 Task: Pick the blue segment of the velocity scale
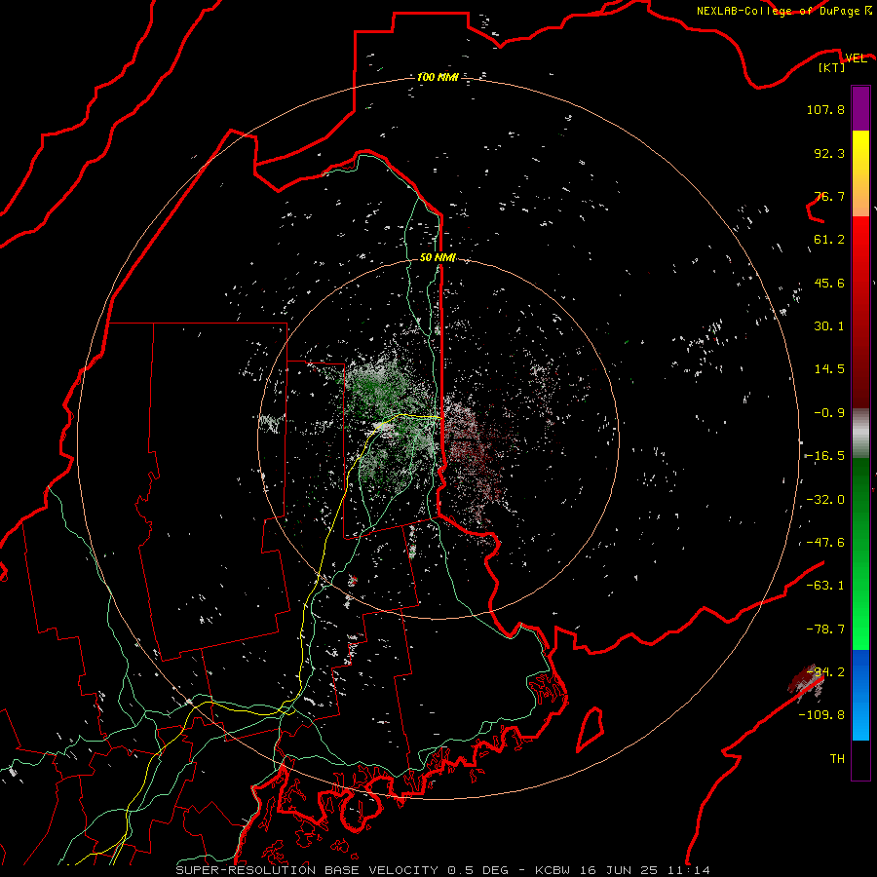coord(860,695)
